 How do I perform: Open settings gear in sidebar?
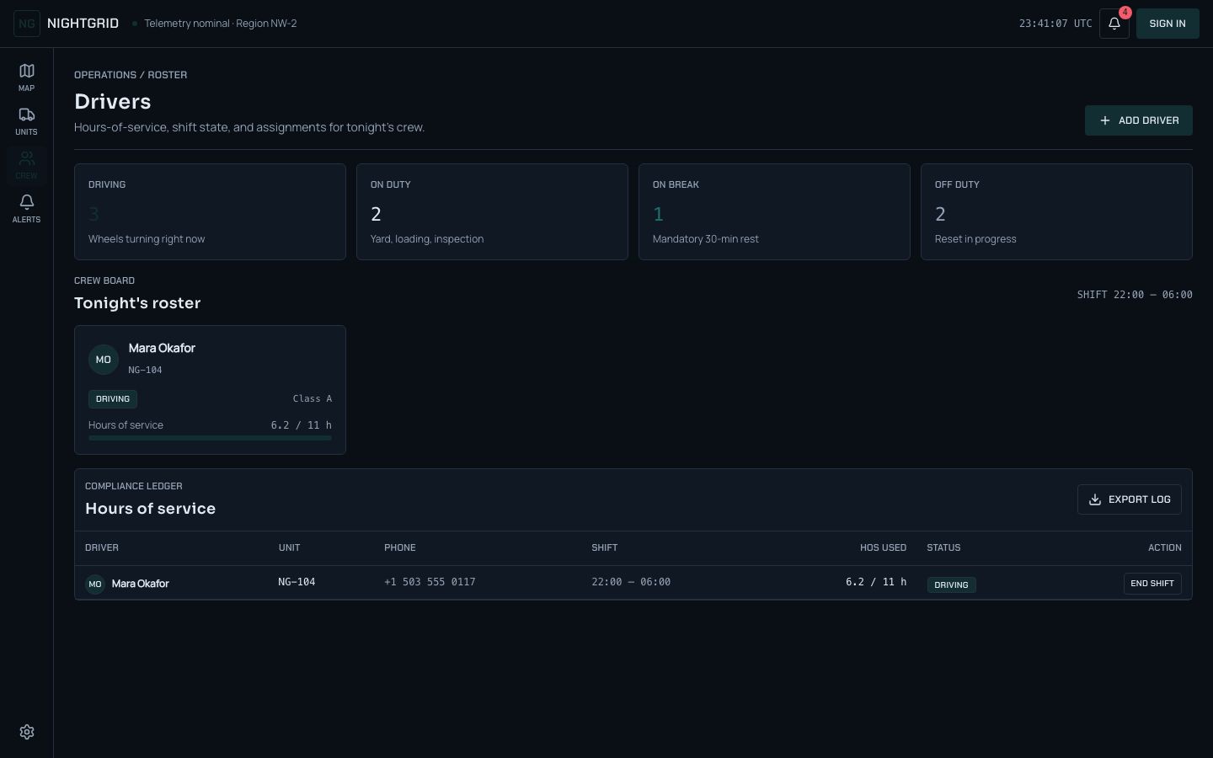click(27, 732)
